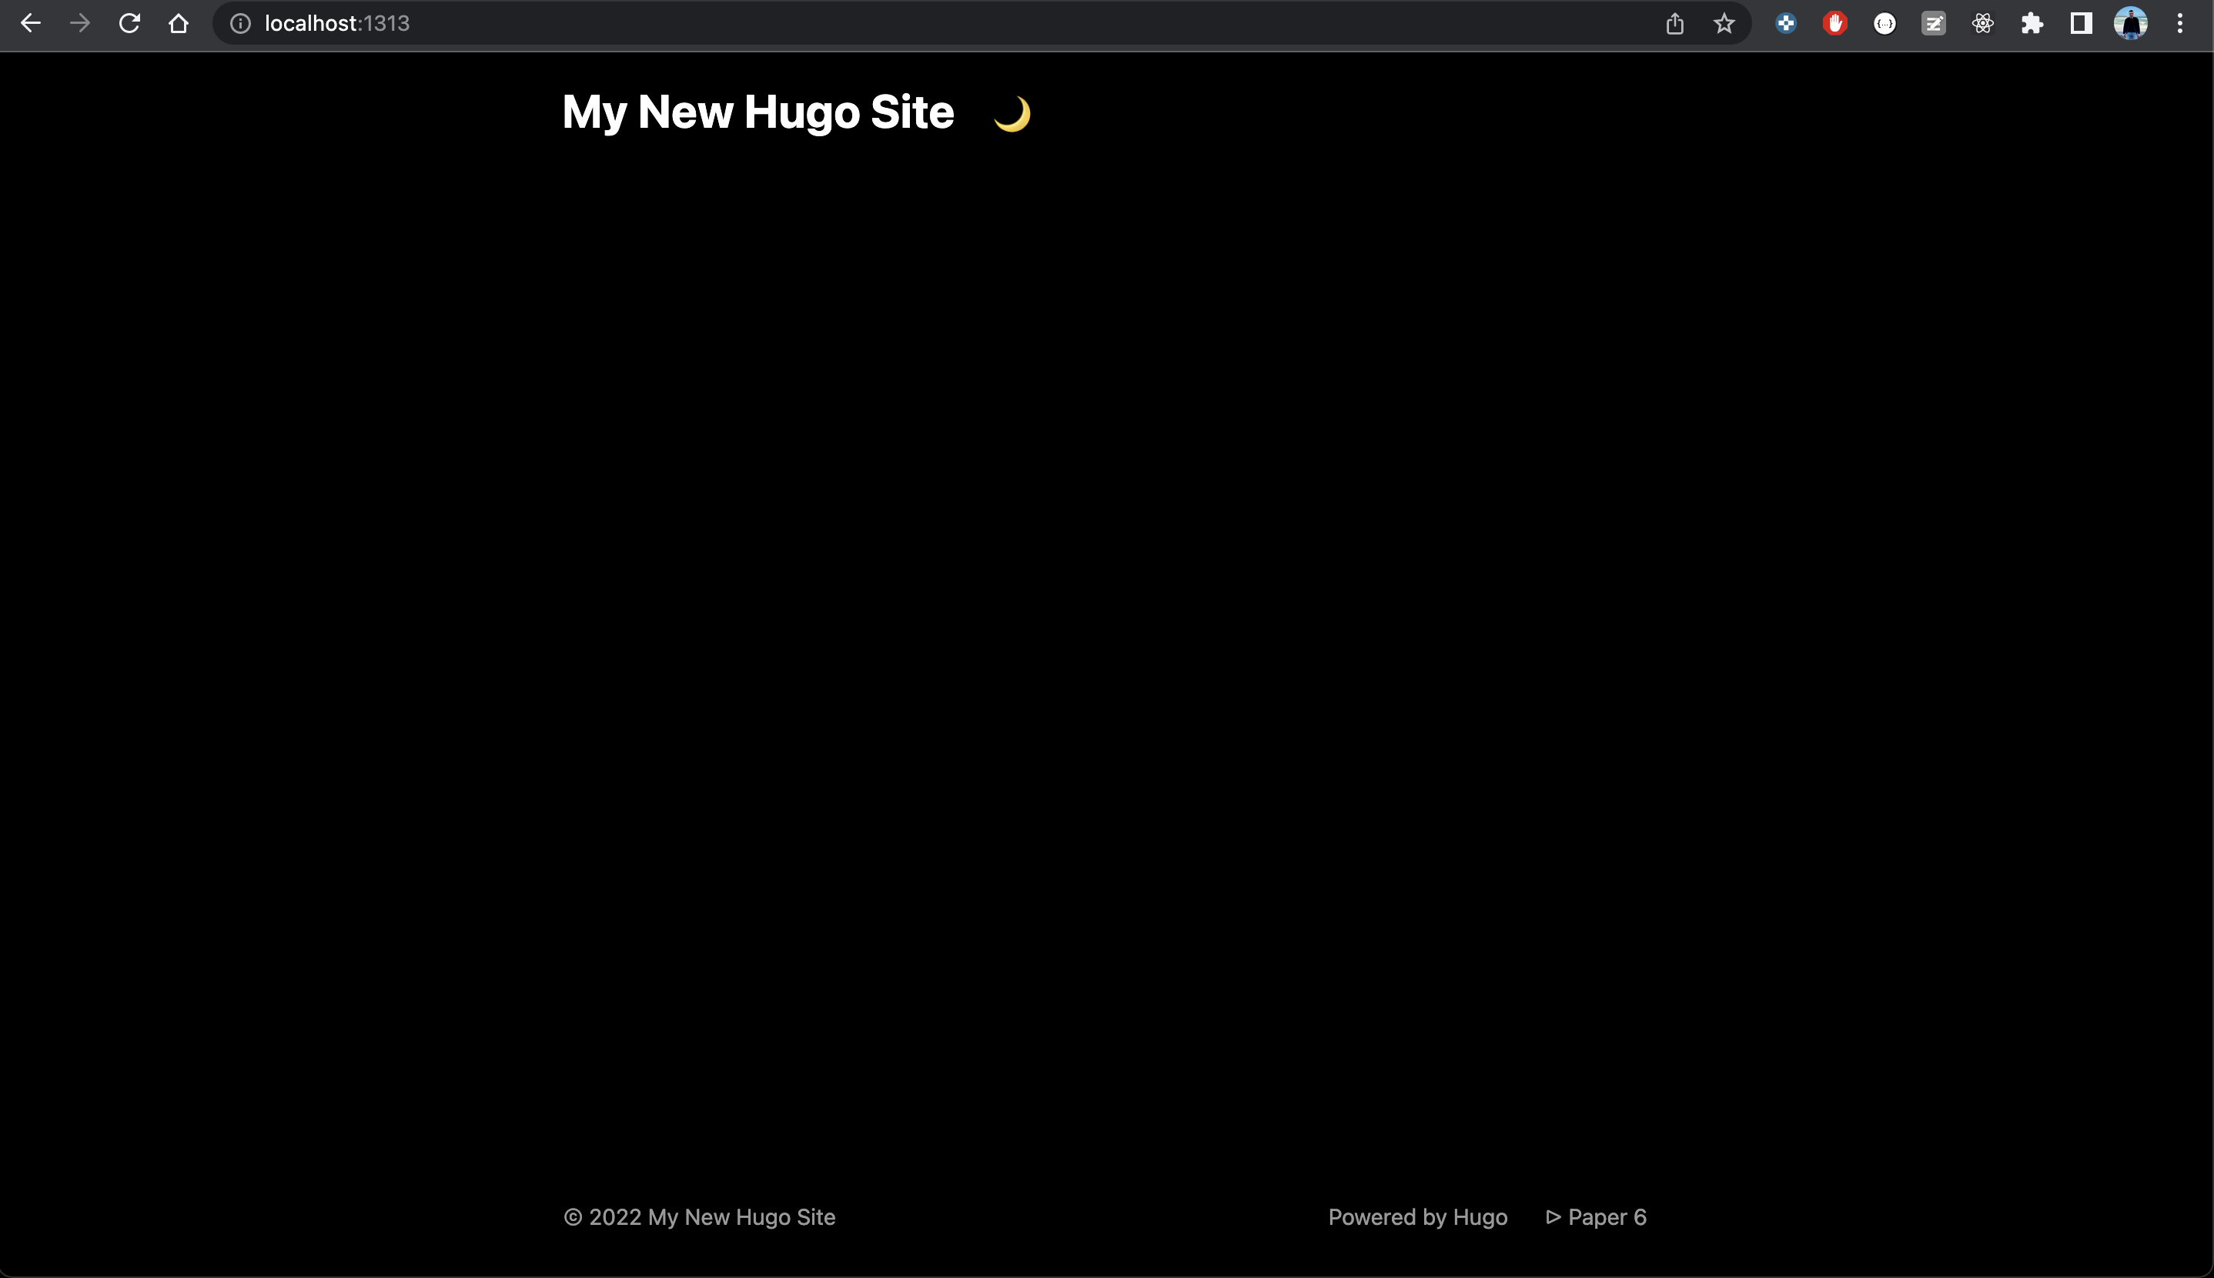Viewport: 2214px width, 1278px height.
Task: Click the My New Hugo Site heading
Action: tap(758, 112)
